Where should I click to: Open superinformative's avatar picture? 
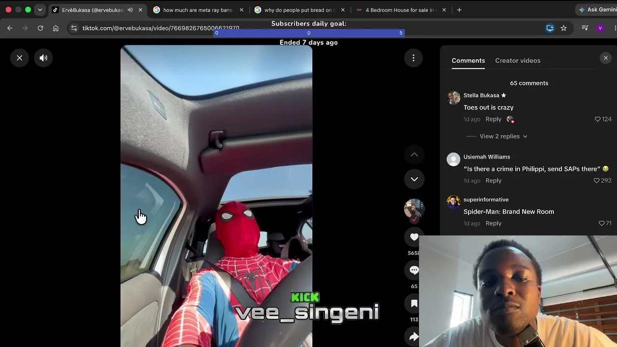point(454,201)
